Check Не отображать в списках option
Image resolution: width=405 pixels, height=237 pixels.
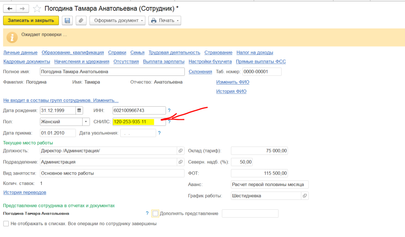(6, 224)
